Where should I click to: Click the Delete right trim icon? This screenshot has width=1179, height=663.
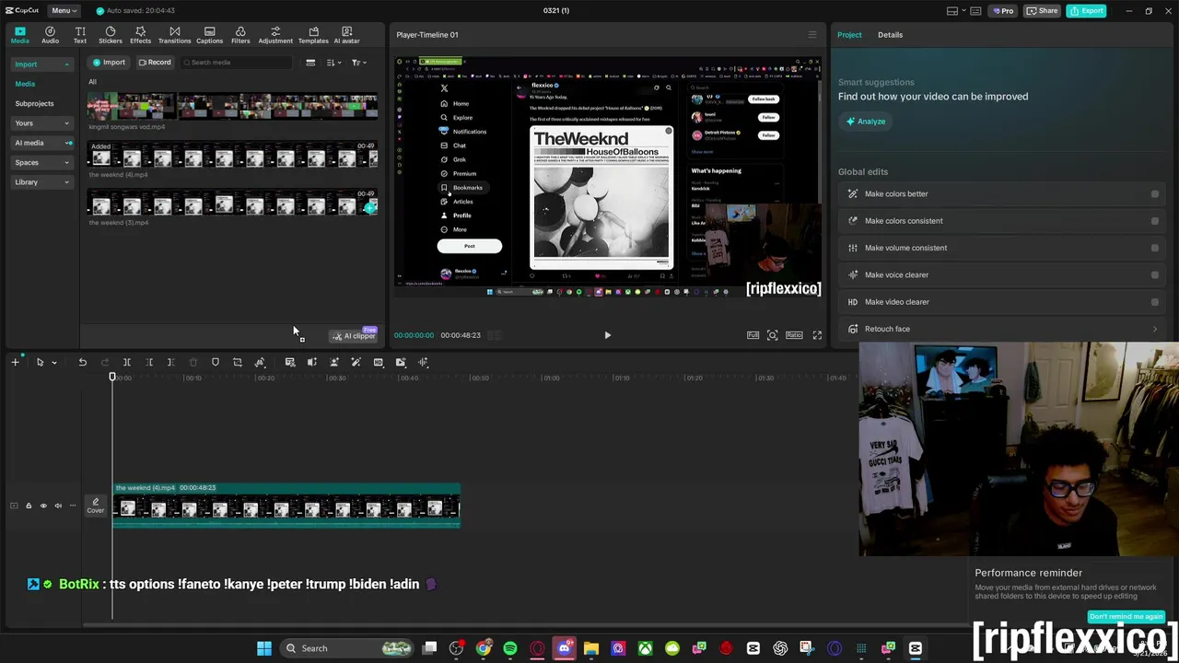click(170, 362)
